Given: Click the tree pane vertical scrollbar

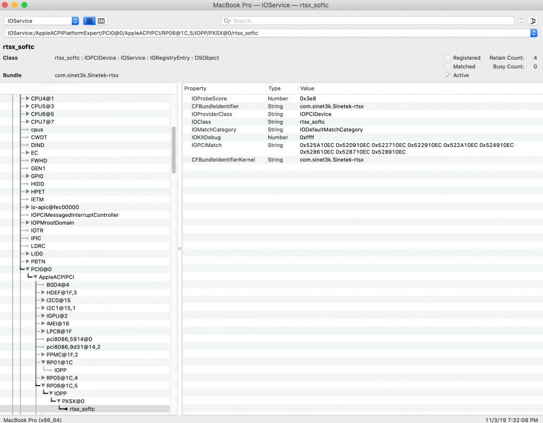Looking at the screenshot, I should 174,150.
